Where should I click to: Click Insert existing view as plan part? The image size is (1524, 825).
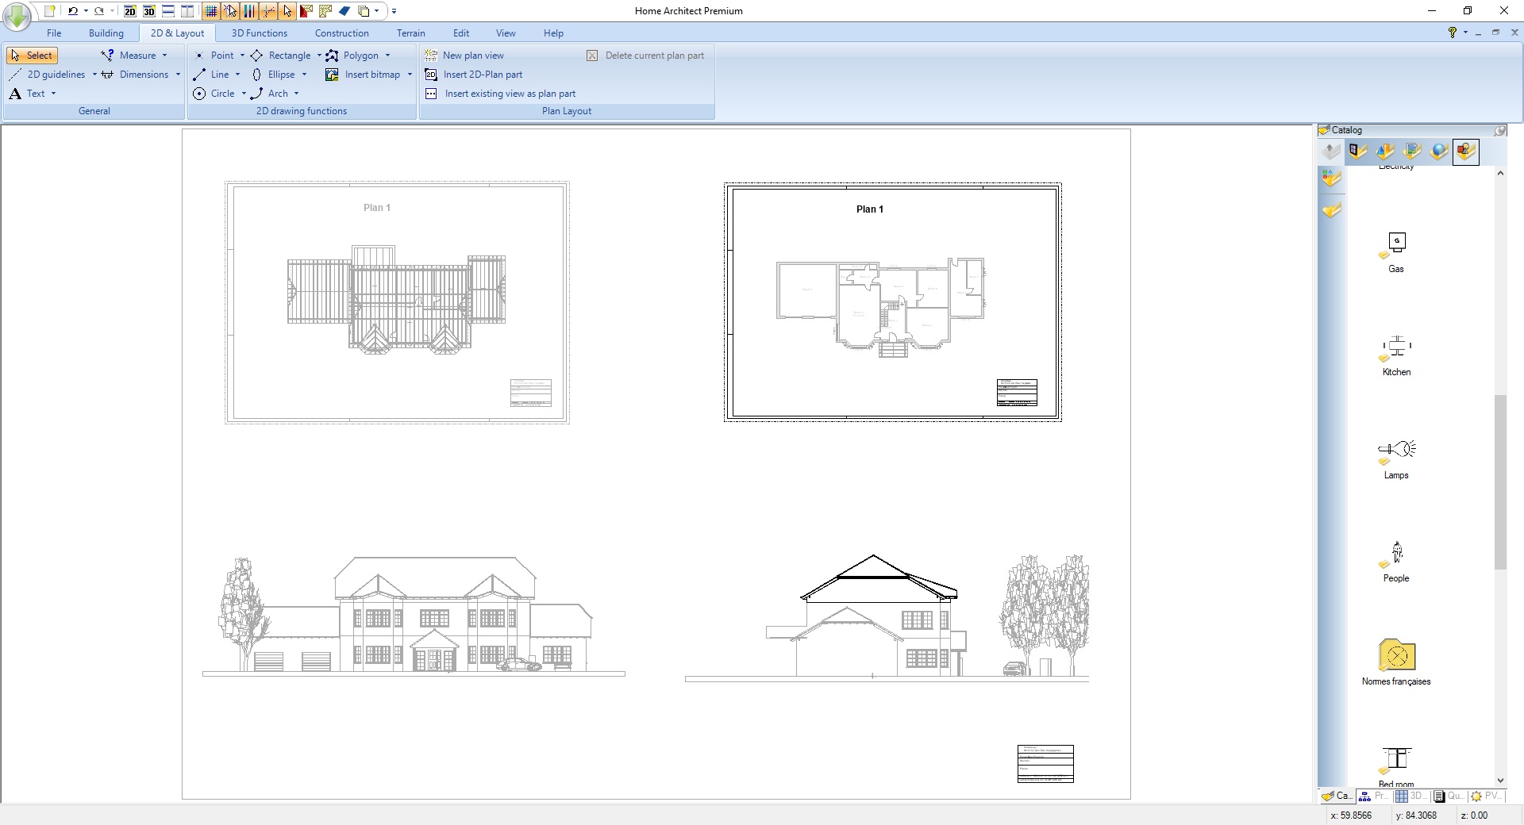tap(509, 93)
